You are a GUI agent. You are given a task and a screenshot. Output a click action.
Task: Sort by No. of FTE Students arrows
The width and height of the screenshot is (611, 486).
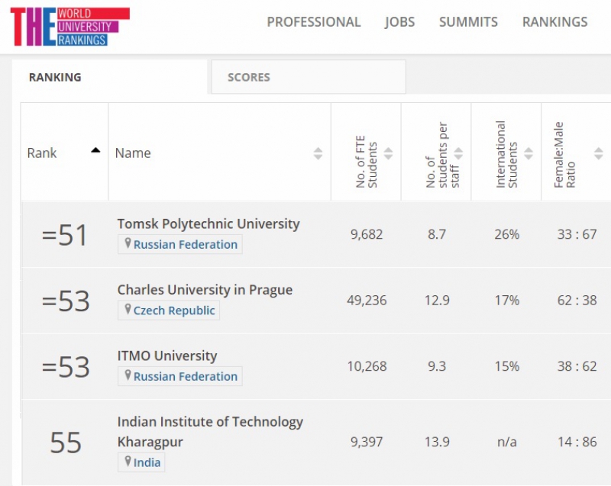pyautogui.click(x=388, y=153)
